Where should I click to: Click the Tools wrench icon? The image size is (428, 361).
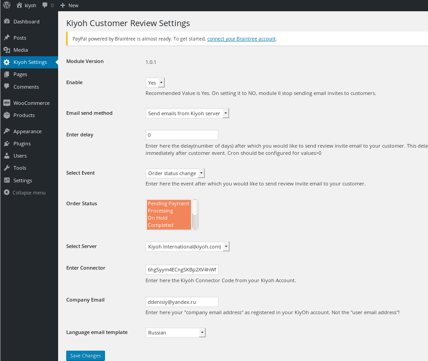coord(7,168)
